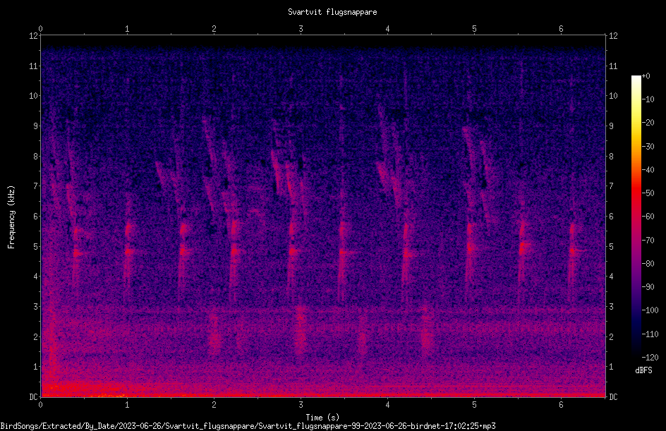Click the "-90" color scale label
This screenshot has width=666, height=431.
[x=648, y=287]
